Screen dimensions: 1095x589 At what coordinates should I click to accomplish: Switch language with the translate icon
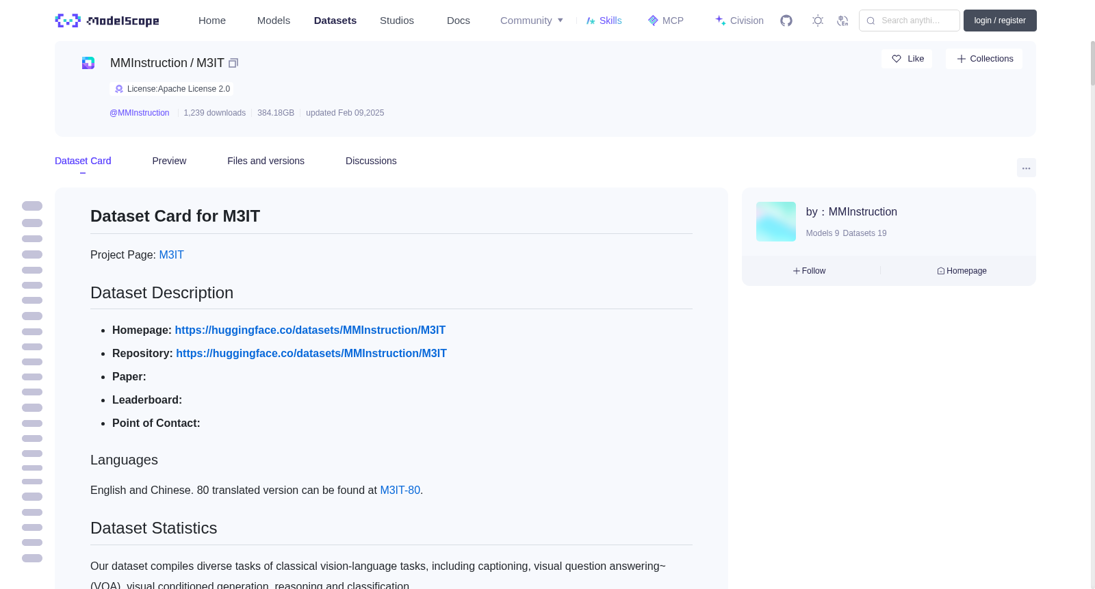click(842, 21)
